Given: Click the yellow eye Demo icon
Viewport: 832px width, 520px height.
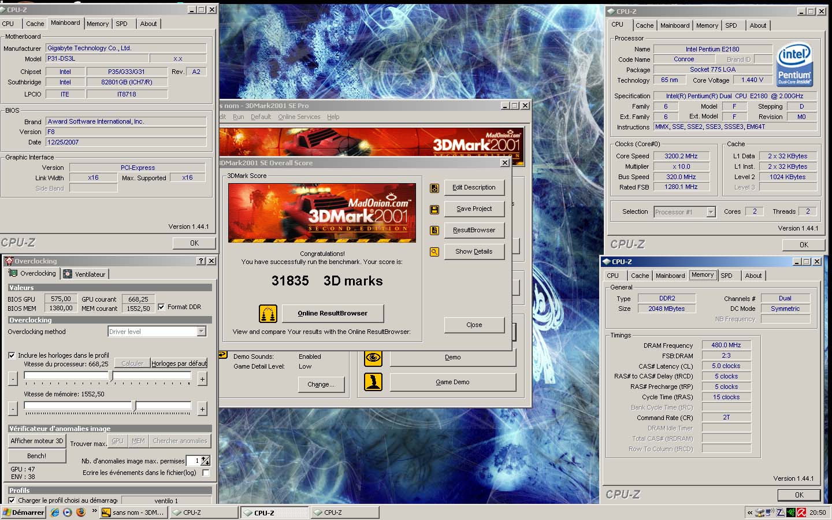Looking at the screenshot, I should click(x=373, y=358).
